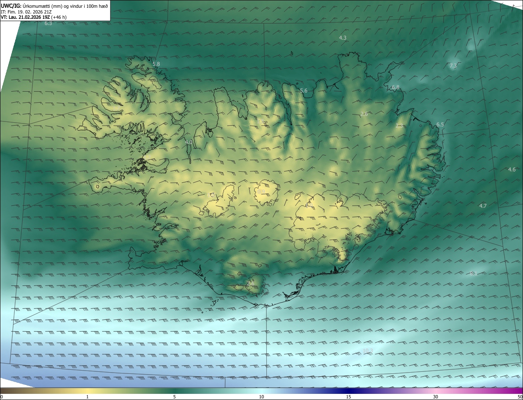Click the color scale label '15'
Image resolution: width=523 pixels, height=400 pixels.
pos(349,397)
